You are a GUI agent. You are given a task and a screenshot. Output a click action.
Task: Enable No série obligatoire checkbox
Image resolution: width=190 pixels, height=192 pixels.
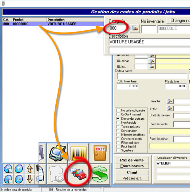[118, 110]
